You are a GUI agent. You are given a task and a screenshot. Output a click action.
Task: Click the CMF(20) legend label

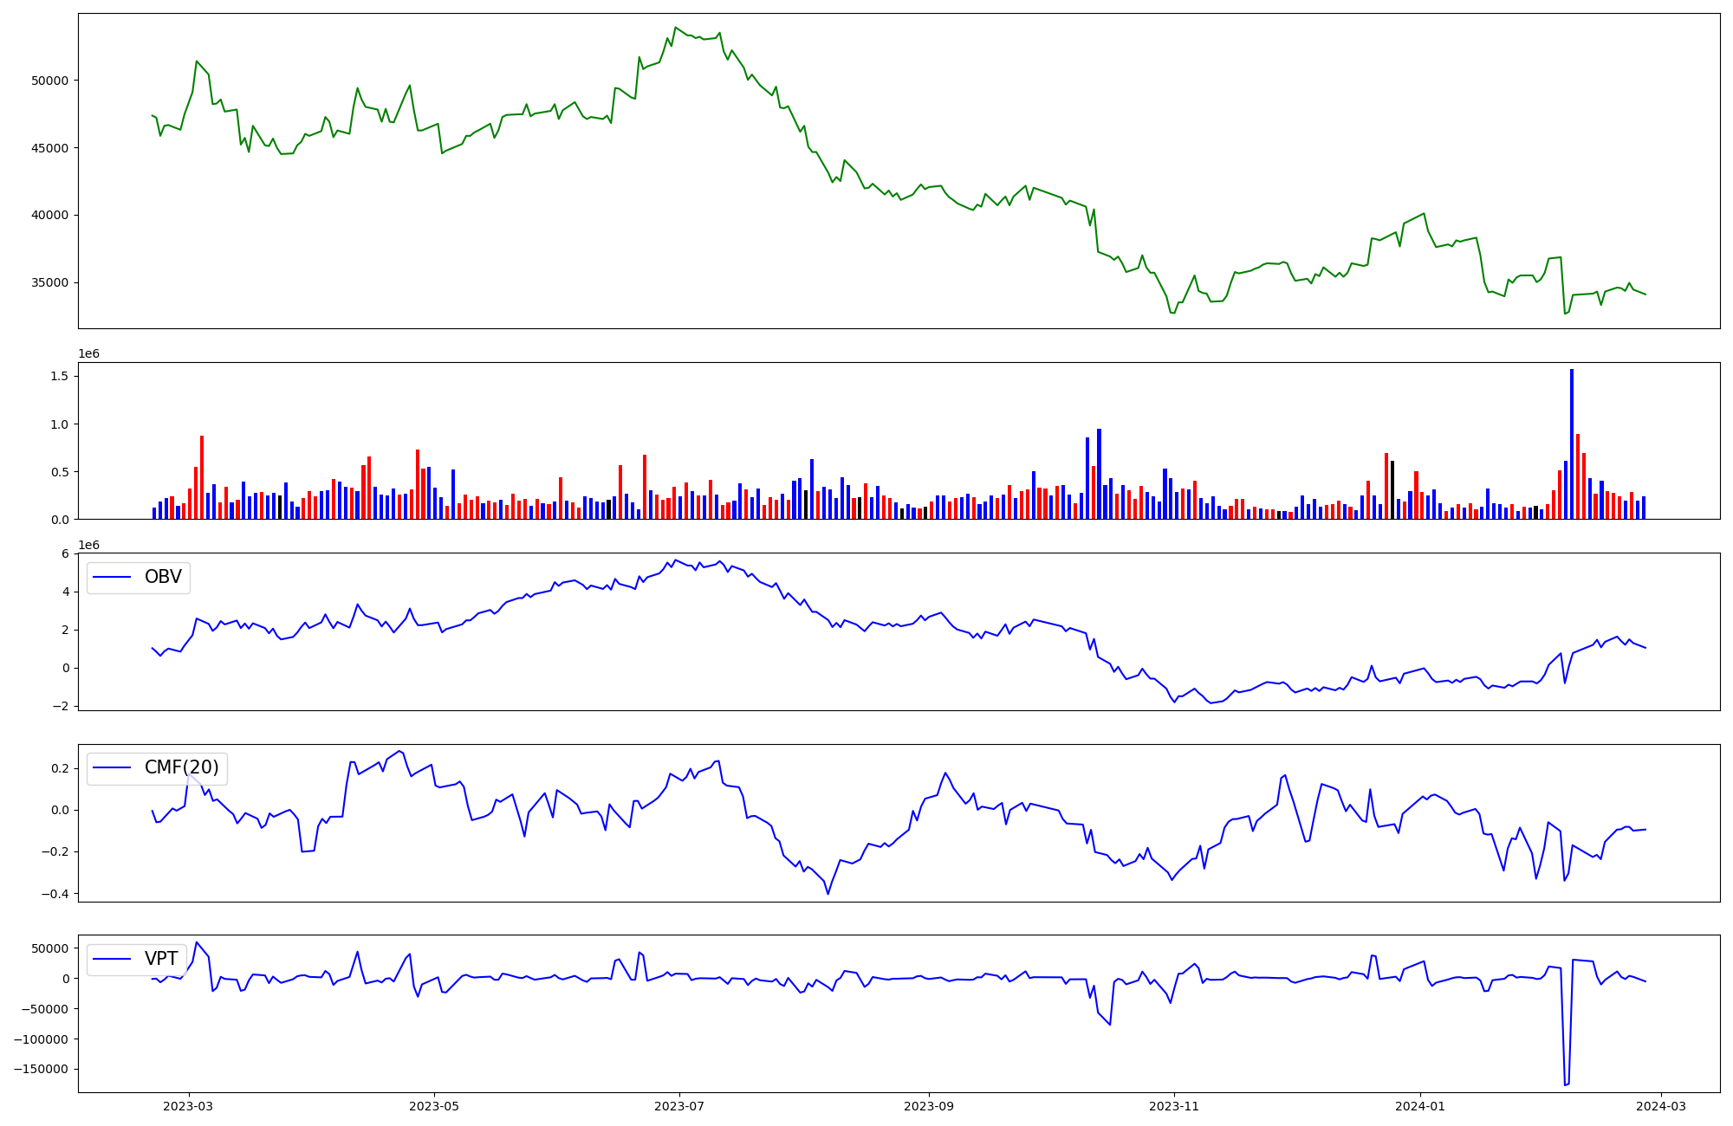click(181, 767)
